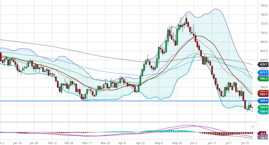Select the blue horizontal support line
269x145 pixels.
[x=105, y=101]
